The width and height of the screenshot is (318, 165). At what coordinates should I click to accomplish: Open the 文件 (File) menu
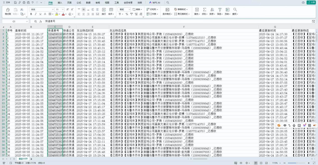click(7, 2)
